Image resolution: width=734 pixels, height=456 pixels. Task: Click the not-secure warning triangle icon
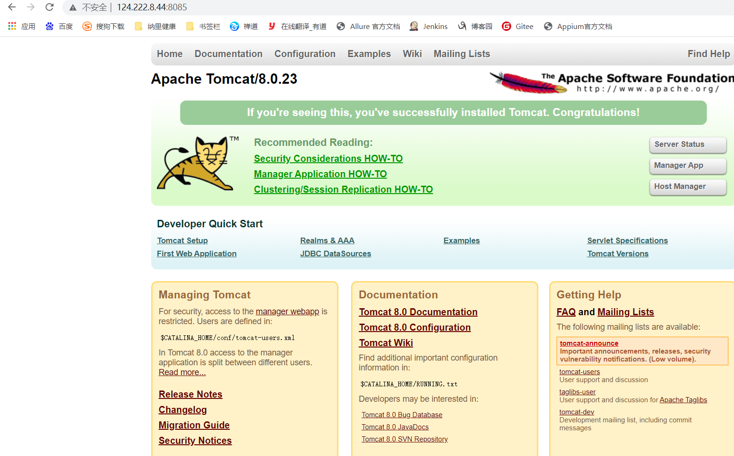point(73,7)
